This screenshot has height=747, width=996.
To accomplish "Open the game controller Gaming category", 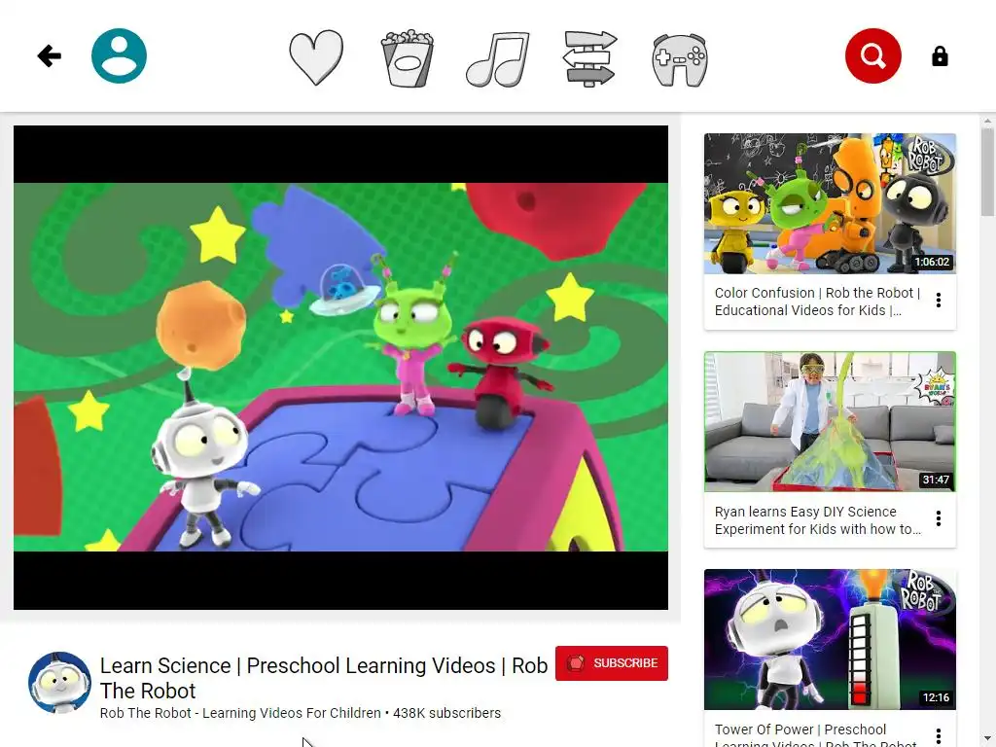I will click(x=680, y=59).
